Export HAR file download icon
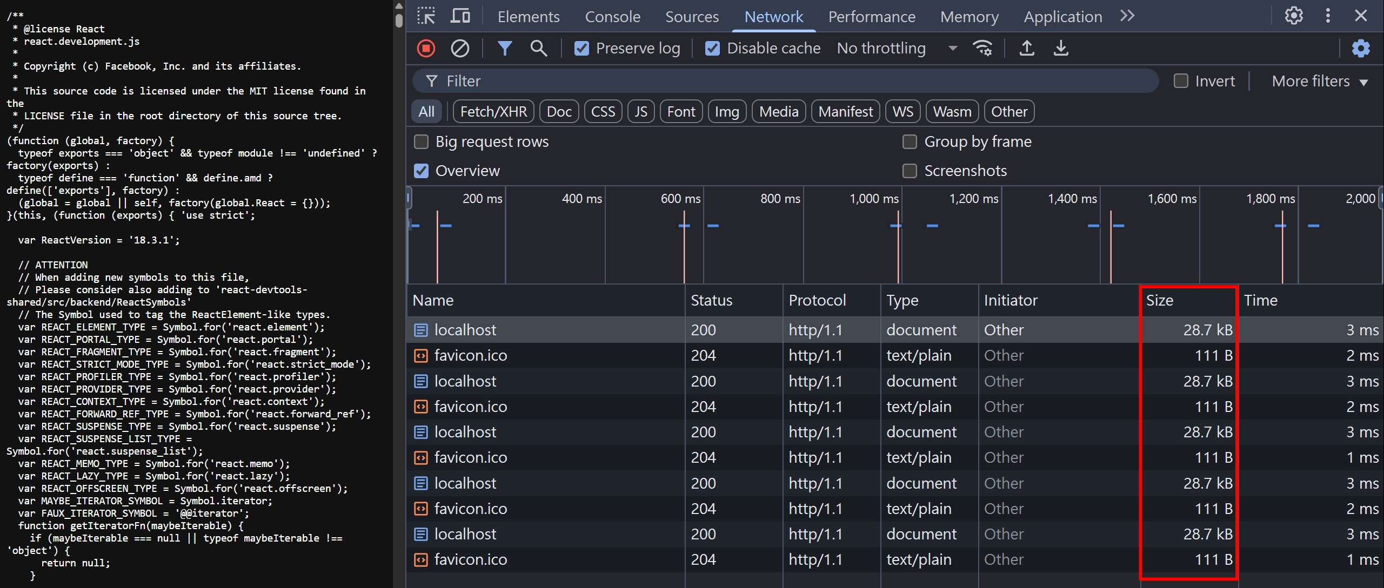 [x=1061, y=49]
